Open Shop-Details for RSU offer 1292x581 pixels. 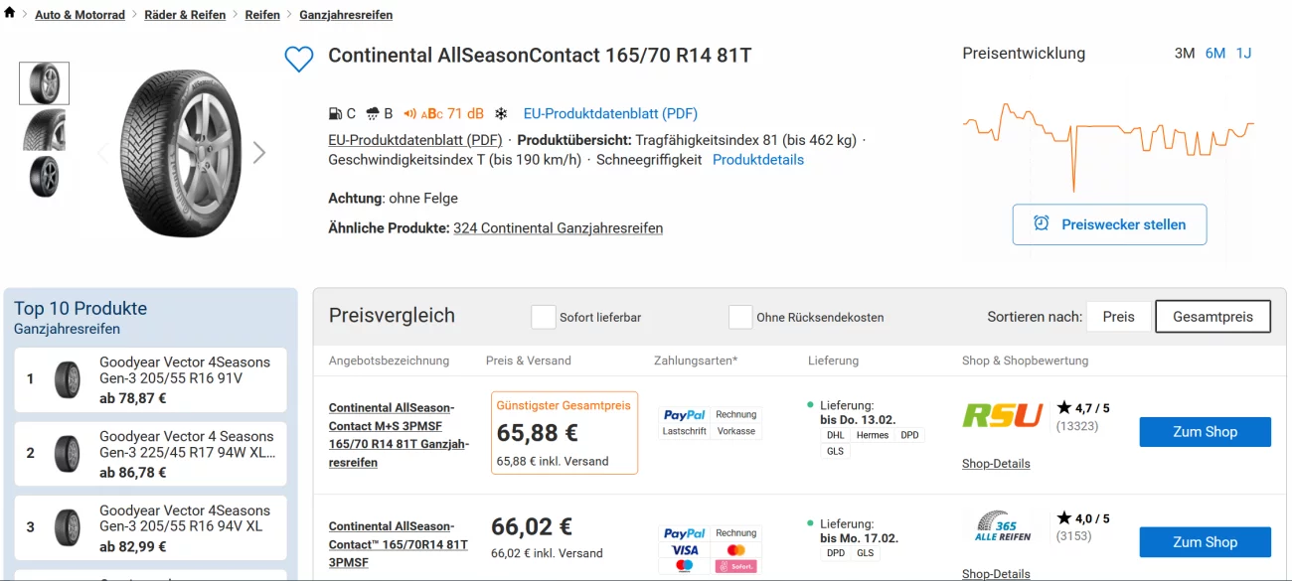pos(996,464)
